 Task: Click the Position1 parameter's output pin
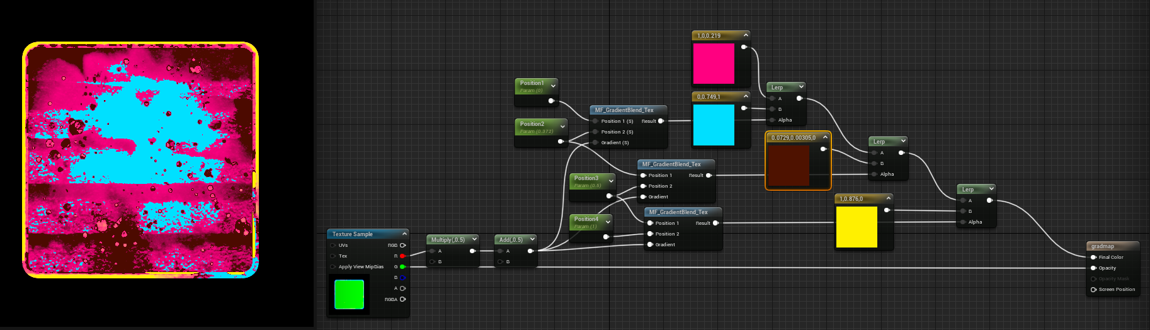(x=551, y=100)
